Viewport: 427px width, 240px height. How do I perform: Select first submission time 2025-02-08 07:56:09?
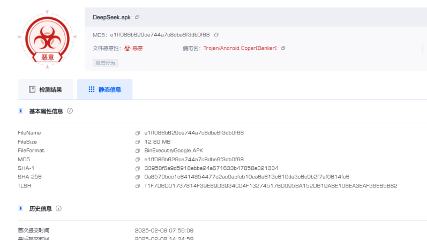(x=164, y=230)
